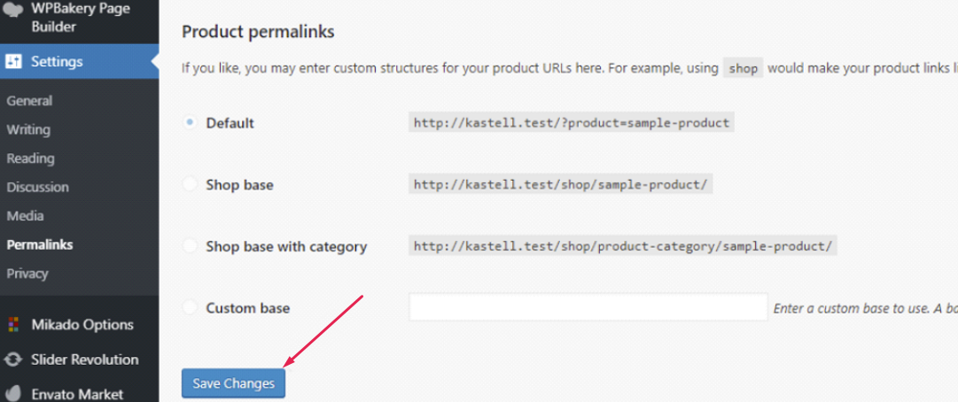Click the Envato Market icon
The width and height of the screenshot is (958, 402).
click(13, 393)
